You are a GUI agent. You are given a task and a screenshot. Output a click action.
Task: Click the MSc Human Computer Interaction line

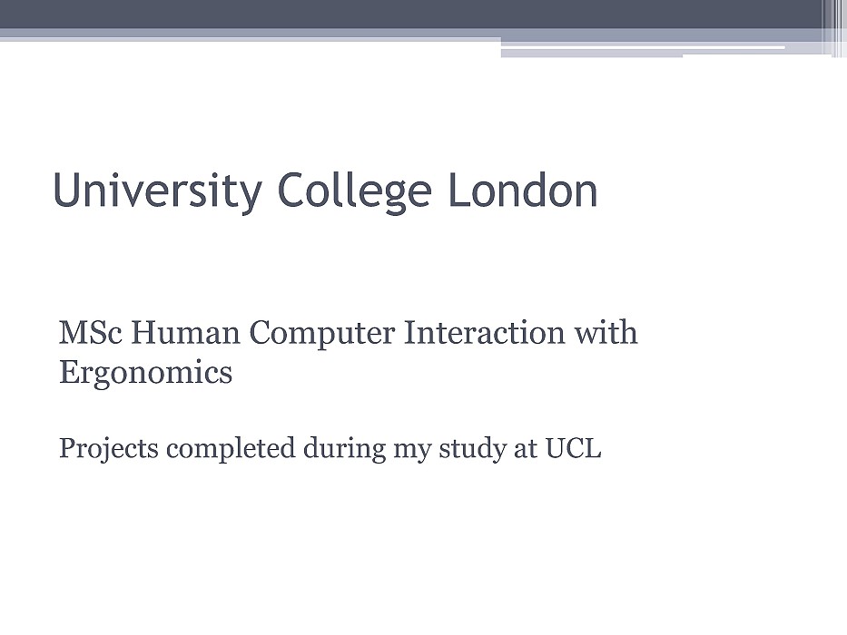coord(348,332)
